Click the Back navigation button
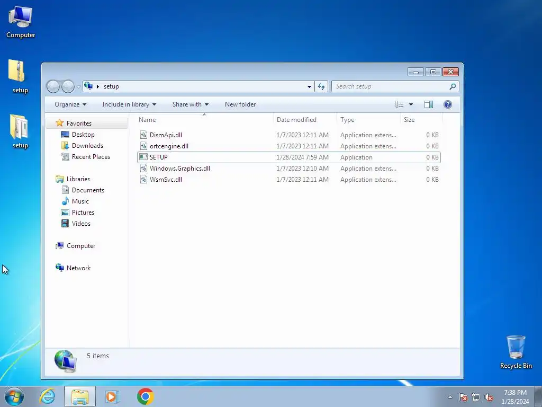542x407 pixels. tap(53, 86)
